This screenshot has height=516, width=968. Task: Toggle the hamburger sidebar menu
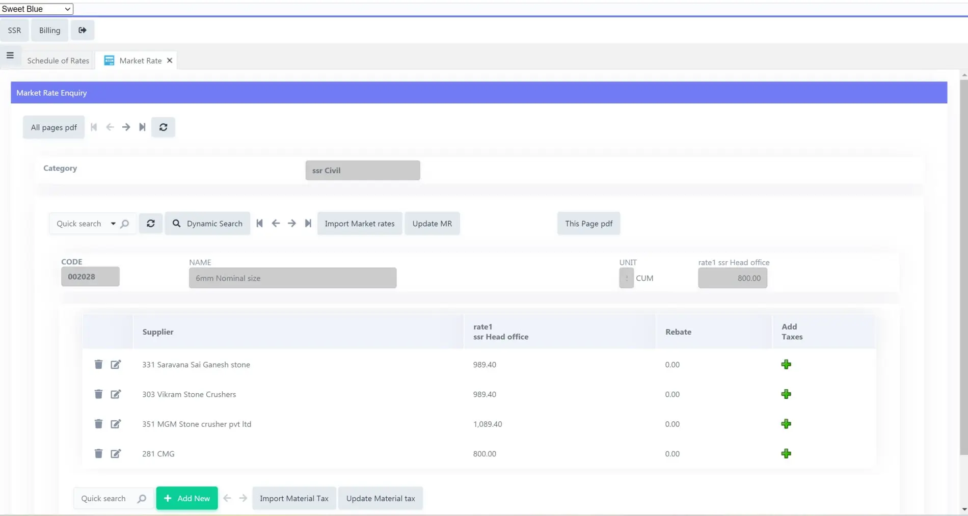(10, 56)
